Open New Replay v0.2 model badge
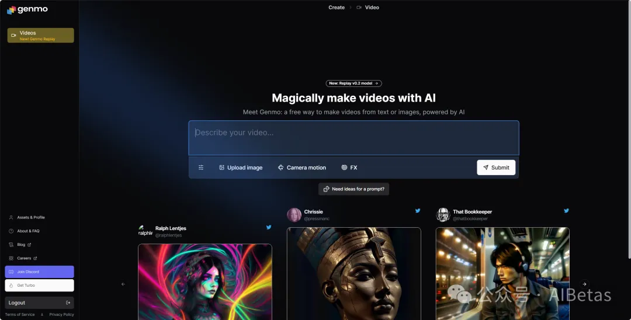 point(353,84)
